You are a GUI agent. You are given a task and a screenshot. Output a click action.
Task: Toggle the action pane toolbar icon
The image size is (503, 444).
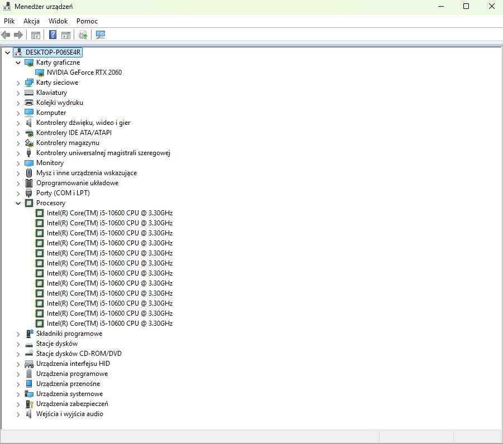[66, 35]
